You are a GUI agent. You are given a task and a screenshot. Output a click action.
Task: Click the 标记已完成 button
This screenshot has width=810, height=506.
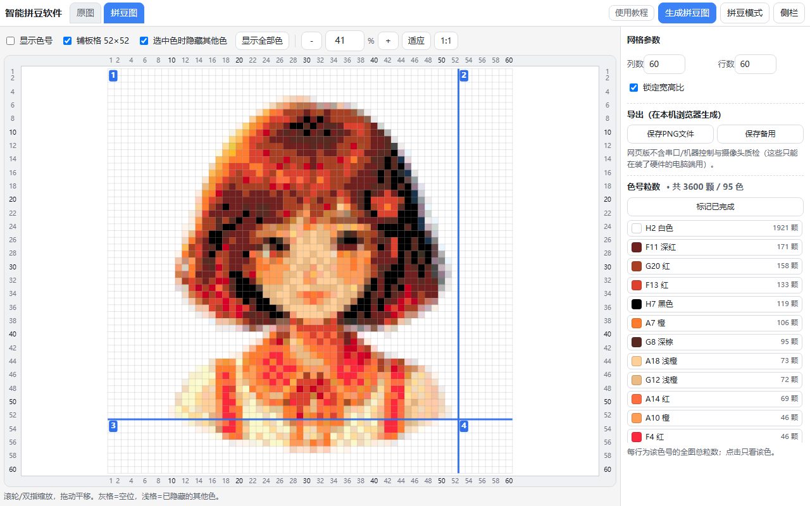715,207
